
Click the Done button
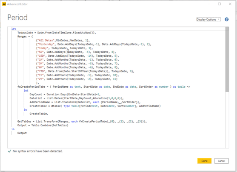pos(204,161)
